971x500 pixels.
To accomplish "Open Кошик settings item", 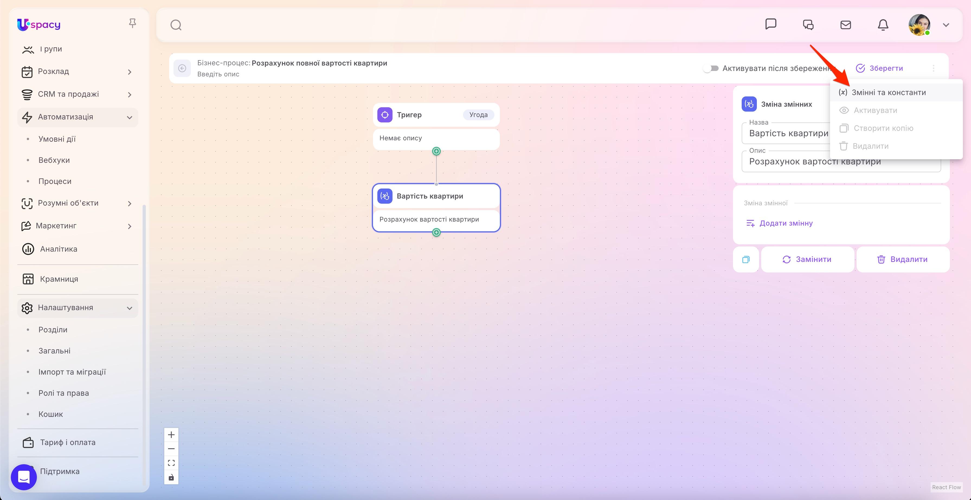I will coord(50,414).
